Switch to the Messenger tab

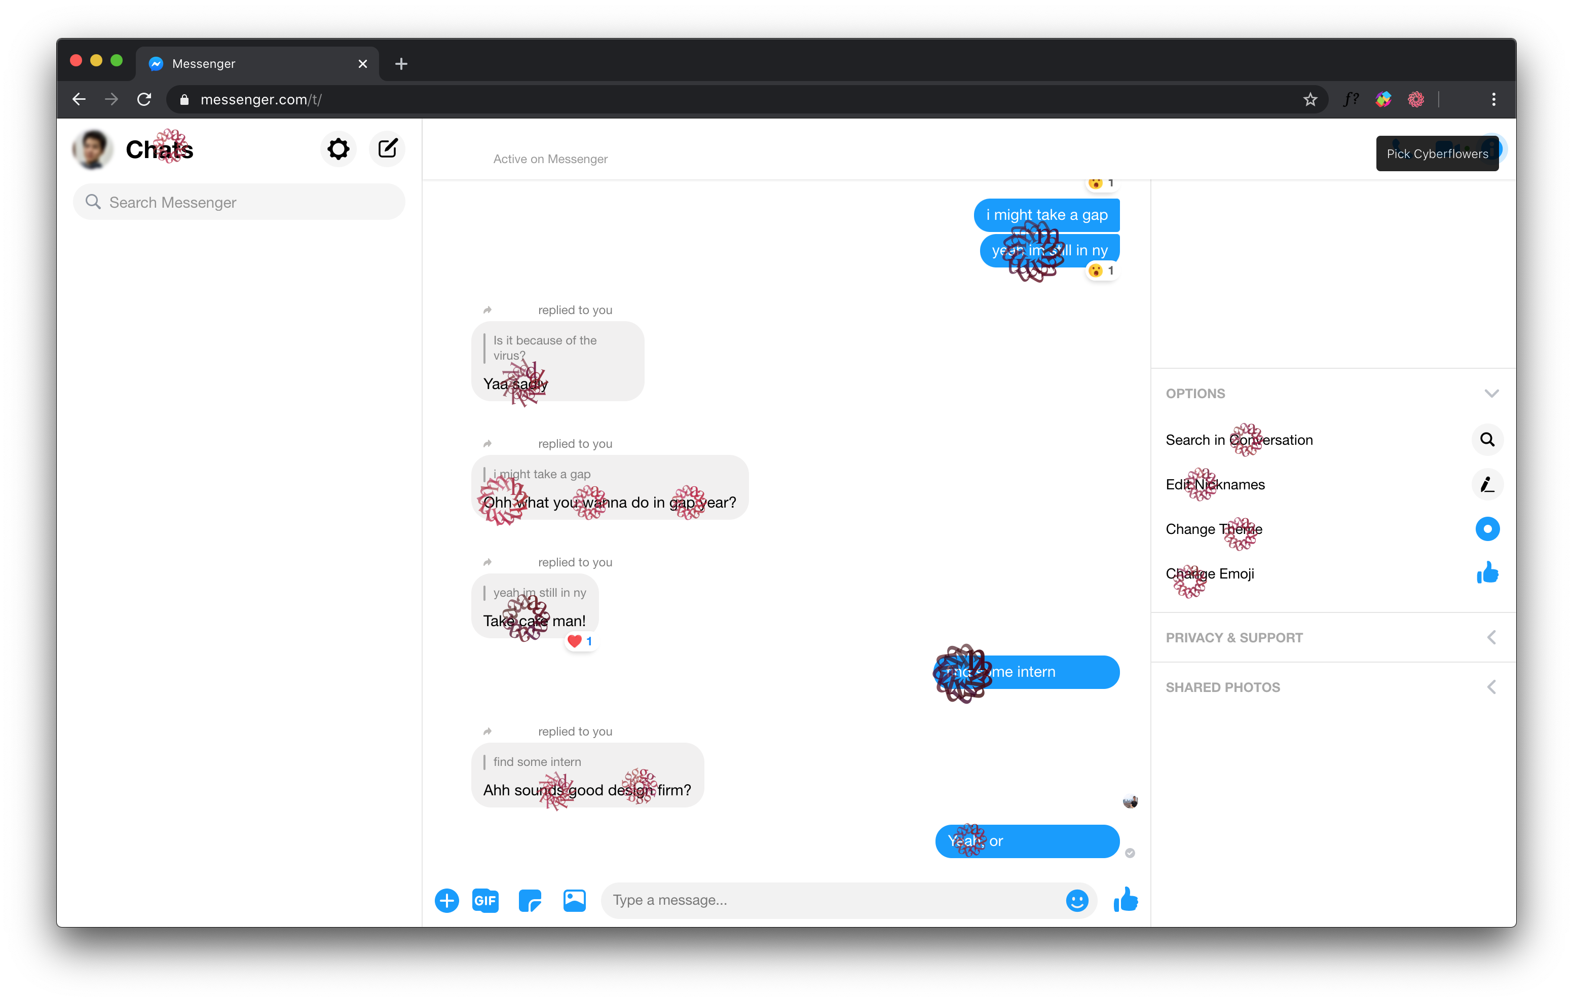[257, 63]
